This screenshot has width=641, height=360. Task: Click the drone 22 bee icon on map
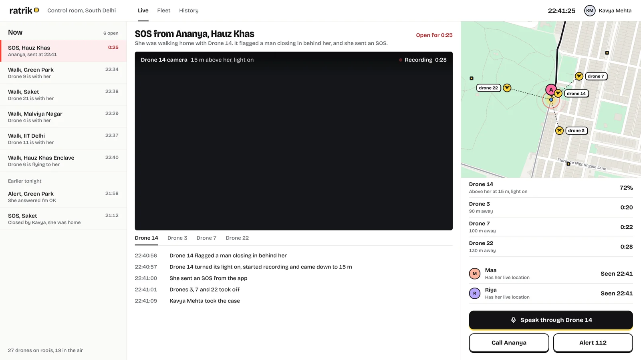pos(507,88)
